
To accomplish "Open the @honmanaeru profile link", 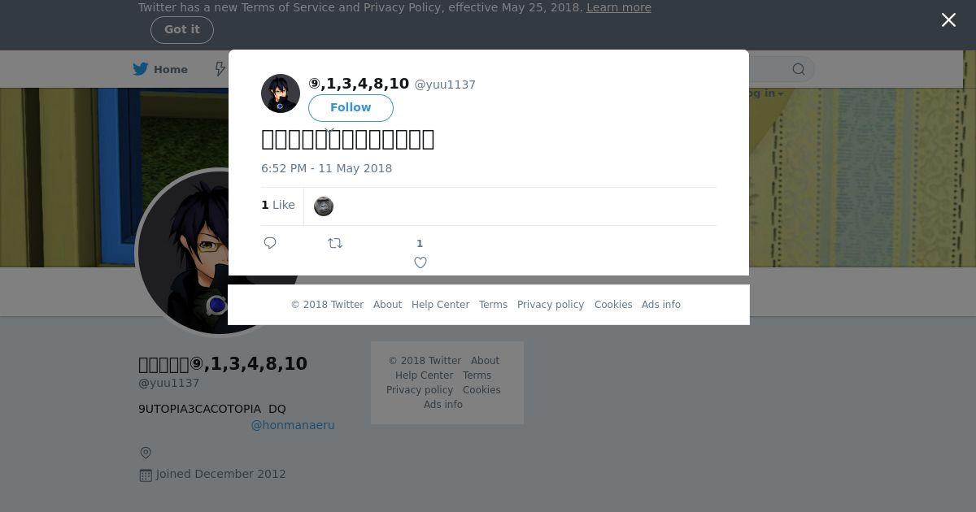I will 293,425.
